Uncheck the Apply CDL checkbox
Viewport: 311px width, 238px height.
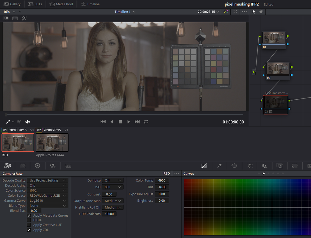click(x=29, y=230)
